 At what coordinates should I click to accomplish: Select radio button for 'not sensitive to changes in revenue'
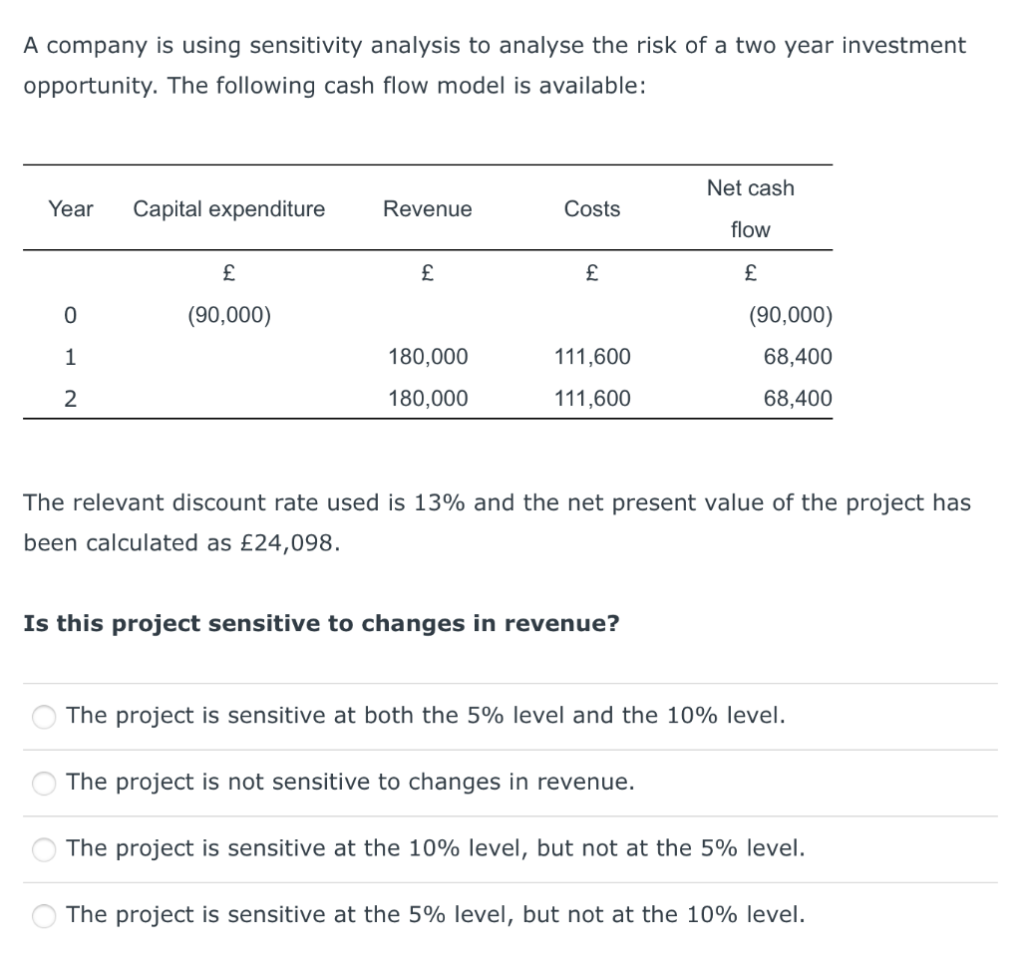pos(44,784)
